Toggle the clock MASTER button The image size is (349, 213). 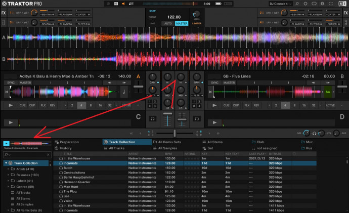[182, 23]
